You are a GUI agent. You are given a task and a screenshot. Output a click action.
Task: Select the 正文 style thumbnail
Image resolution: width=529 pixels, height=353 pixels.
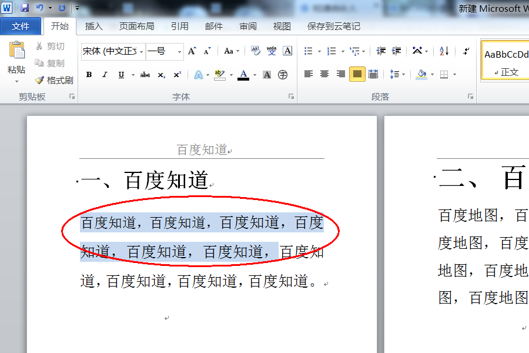[x=505, y=61]
